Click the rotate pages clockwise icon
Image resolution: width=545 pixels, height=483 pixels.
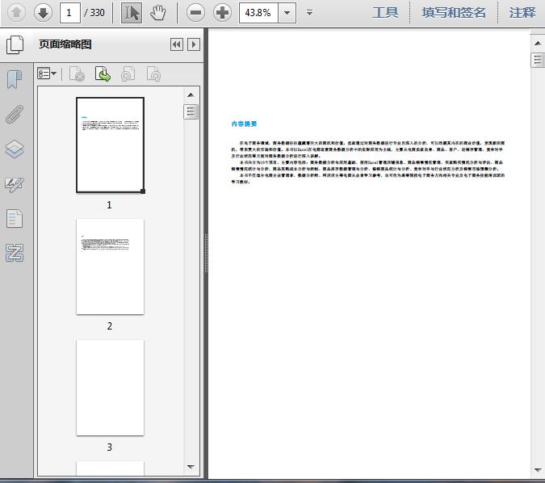(153, 73)
